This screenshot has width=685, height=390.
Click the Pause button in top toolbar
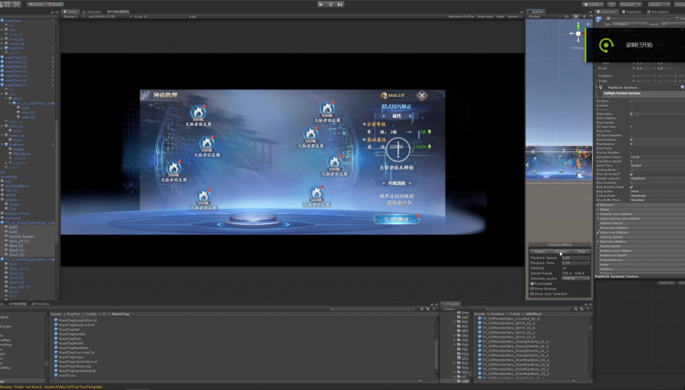330,5
